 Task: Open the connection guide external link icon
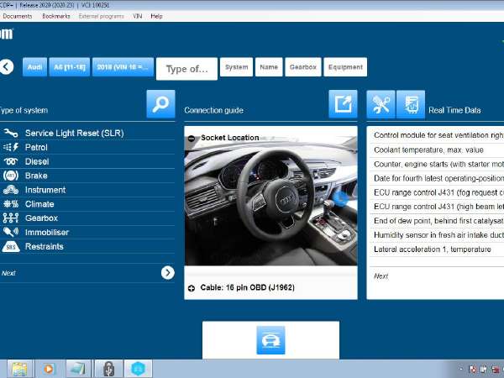pos(343,104)
